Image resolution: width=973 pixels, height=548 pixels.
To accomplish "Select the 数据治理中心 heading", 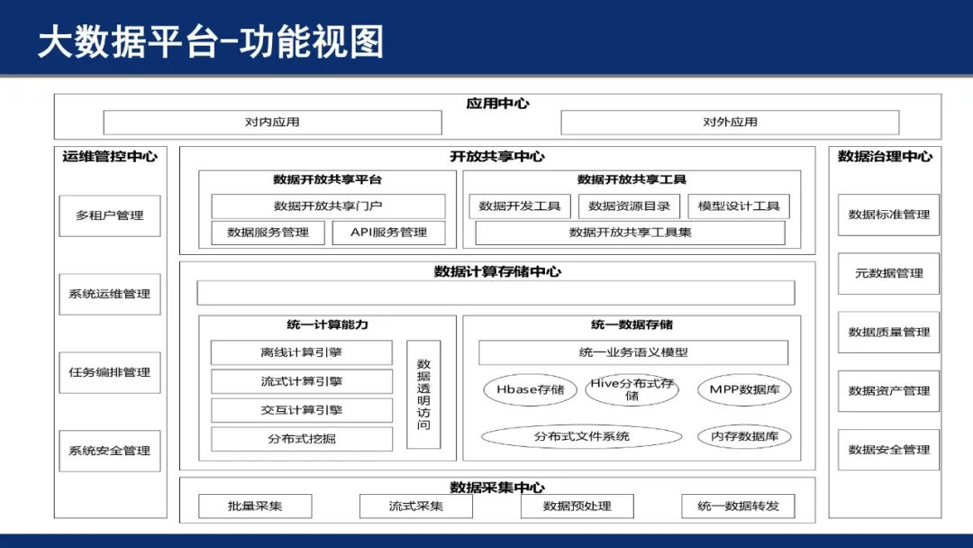I will [885, 157].
